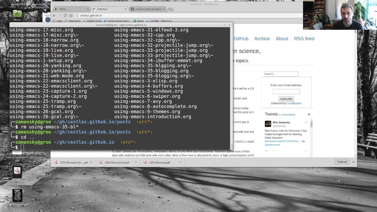Screen dimensions: 377x212
Task: Open a new Chromium tab
Action: (x=171, y=9)
